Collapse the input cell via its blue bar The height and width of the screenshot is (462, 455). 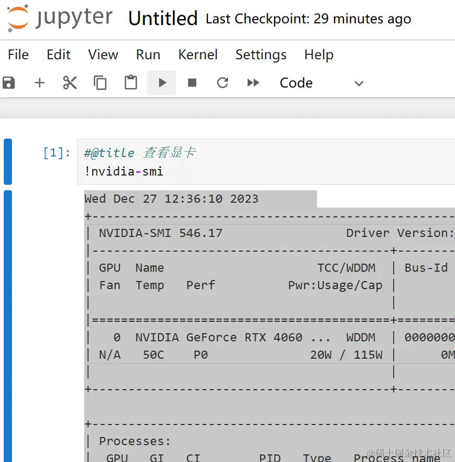pos(8,162)
